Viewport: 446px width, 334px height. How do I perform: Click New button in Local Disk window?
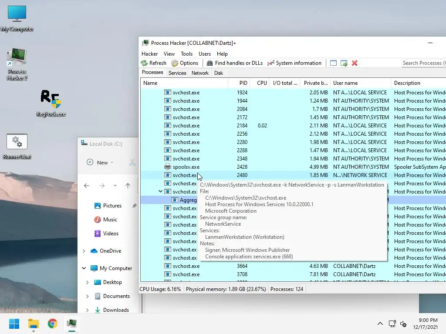coord(100,163)
